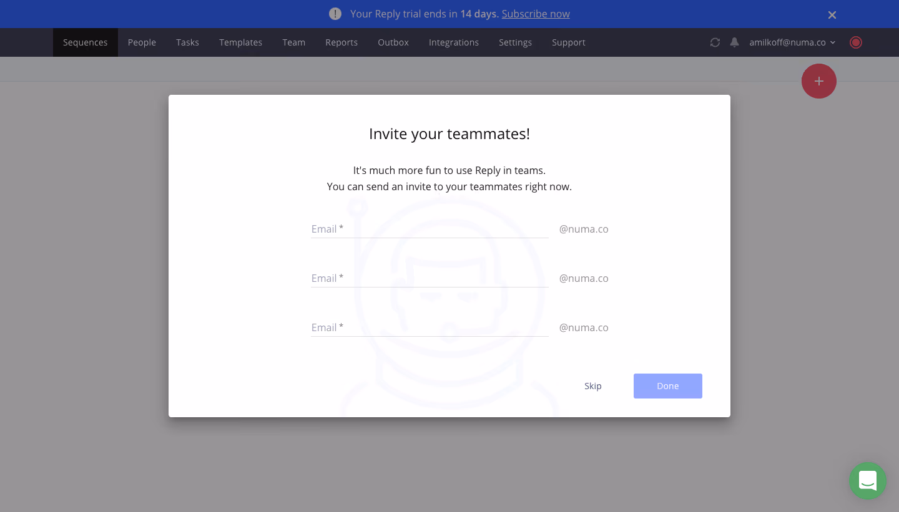
Task: Go to the Outbox tab
Action: pos(393,42)
